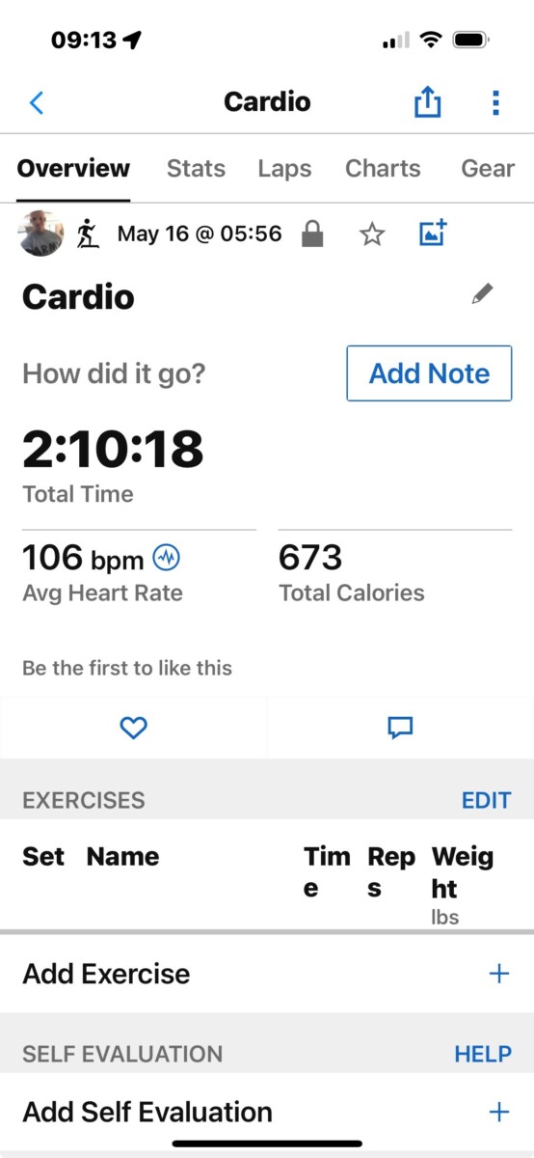Screen dimensions: 534x1158
Task: Switch to the Laps tab
Action: [x=284, y=168]
